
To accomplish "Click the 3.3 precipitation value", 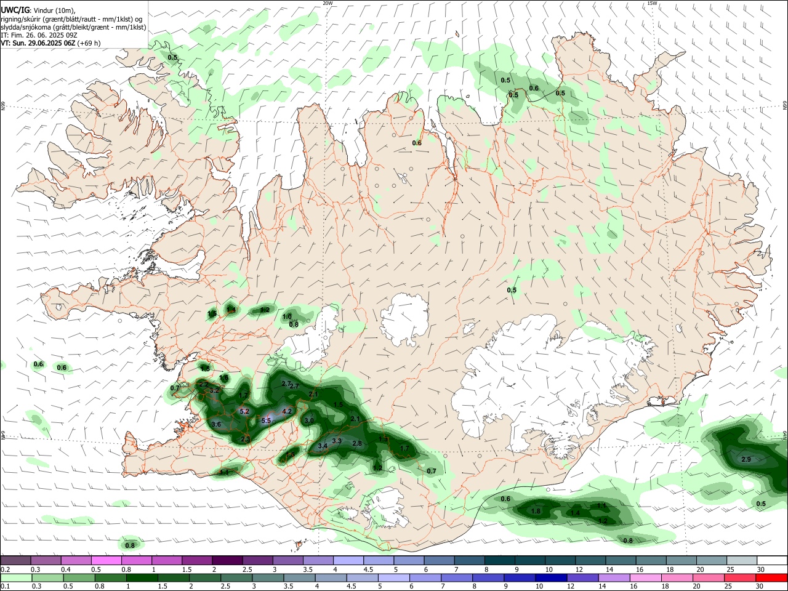I will [x=337, y=441].
